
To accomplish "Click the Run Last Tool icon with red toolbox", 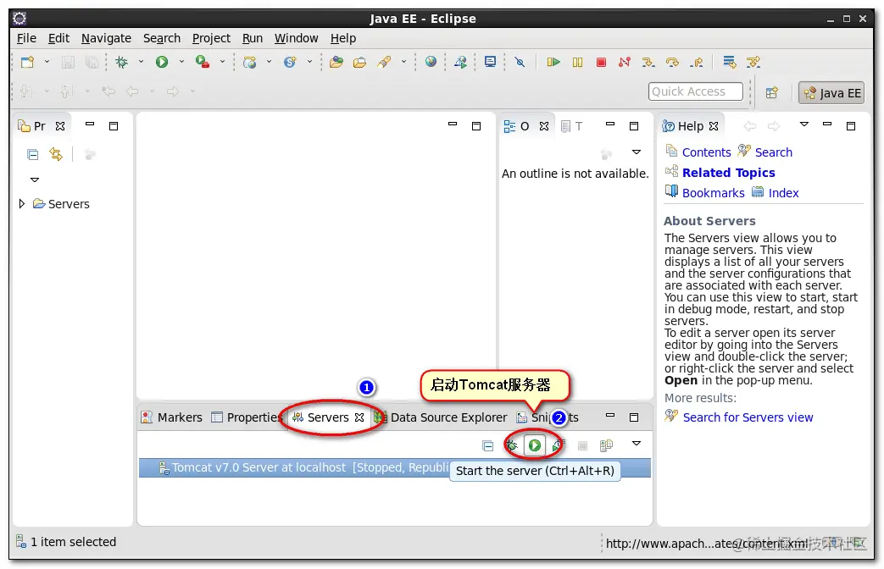I will pos(202,62).
